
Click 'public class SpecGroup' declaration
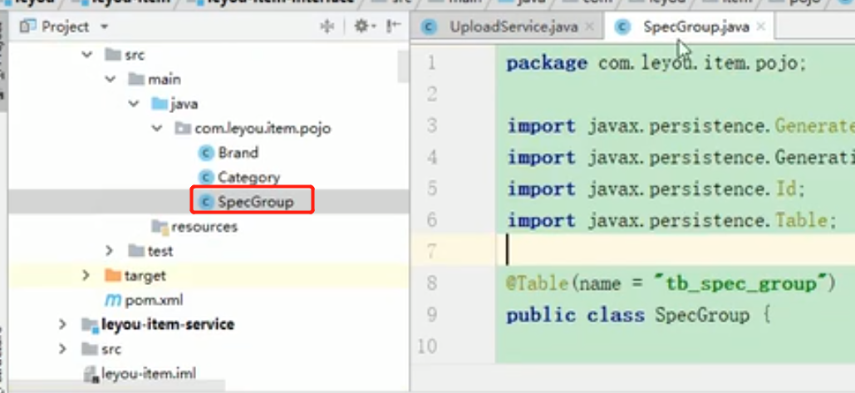627,315
